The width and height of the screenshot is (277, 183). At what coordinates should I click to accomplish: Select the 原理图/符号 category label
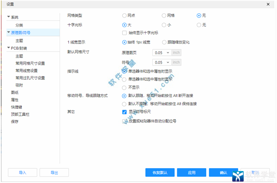point(21,33)
